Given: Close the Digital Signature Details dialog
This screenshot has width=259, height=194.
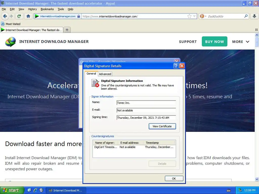Looking at the screenshot, I should pos(182,66).
